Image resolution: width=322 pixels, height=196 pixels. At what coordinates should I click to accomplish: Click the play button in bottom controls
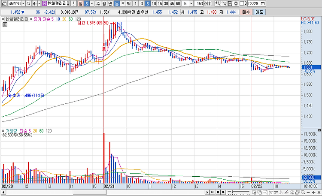[207, 192]
